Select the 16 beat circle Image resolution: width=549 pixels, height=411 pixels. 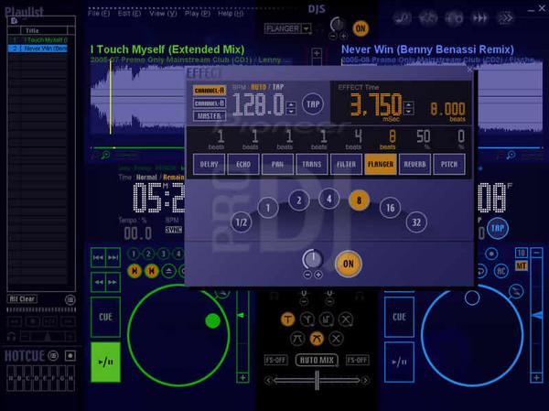point(390,208)
